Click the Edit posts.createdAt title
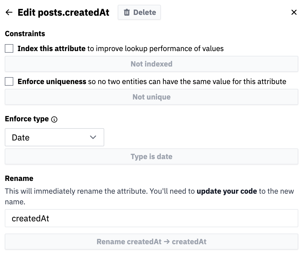Screen dimensions: 302x257 click(64, 13)
